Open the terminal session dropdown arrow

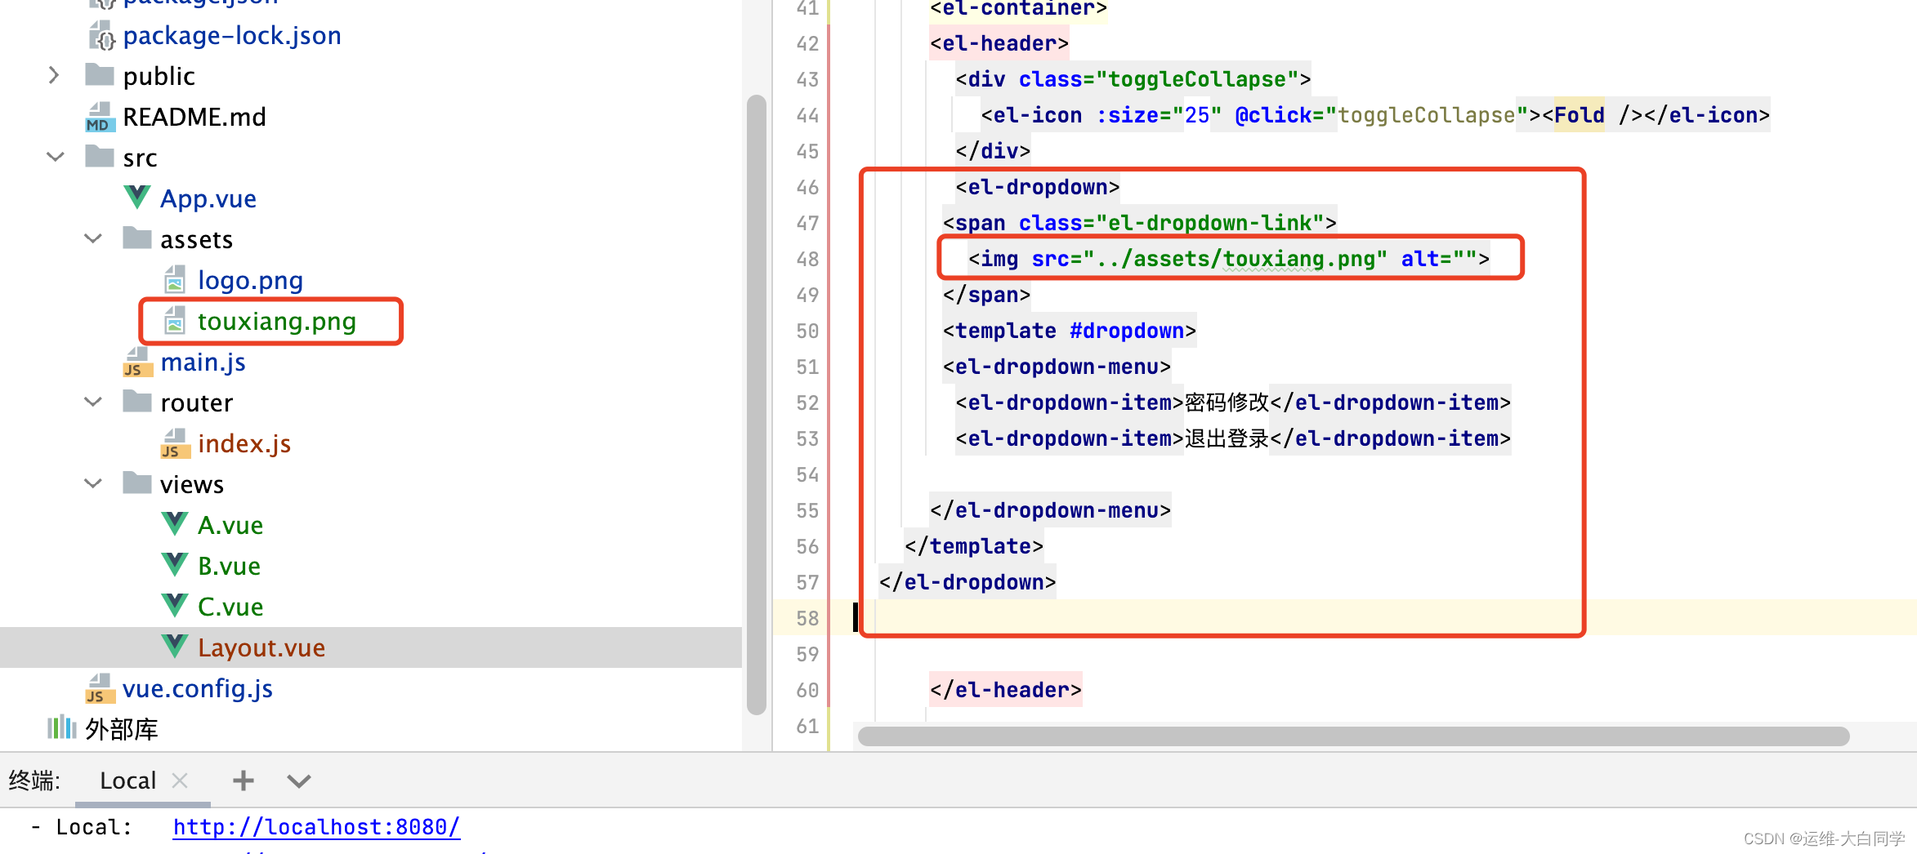[x=299, y=781]
